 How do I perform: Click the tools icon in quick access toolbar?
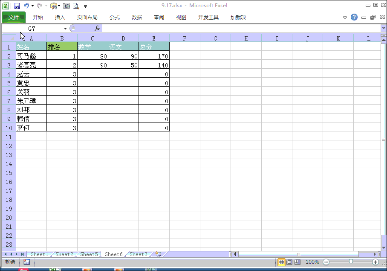[53, 6]
